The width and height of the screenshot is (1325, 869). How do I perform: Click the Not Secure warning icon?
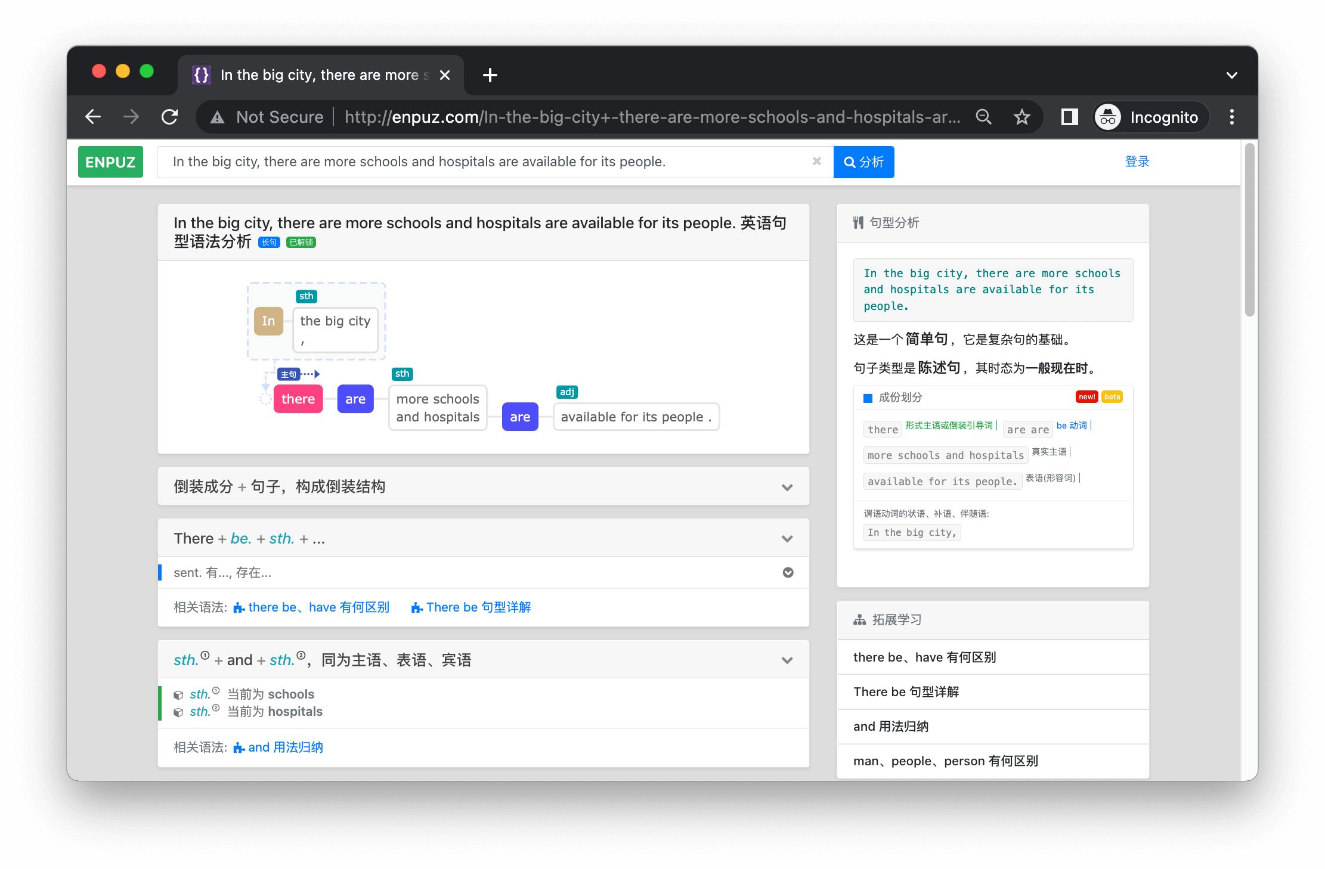pyautogui.click(x=218, y=117)
